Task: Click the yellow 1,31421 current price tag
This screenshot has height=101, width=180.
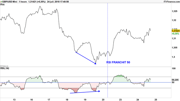Action: (176, 31)
